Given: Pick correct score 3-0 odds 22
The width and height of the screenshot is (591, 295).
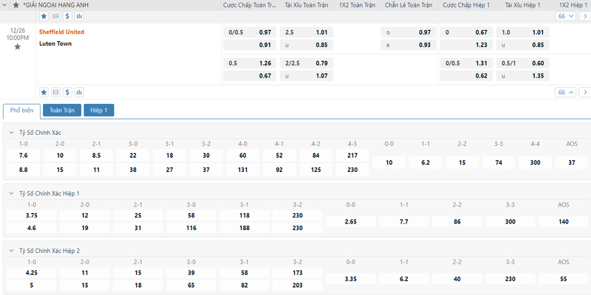Looking at the screenshot, I should (133, 156).
